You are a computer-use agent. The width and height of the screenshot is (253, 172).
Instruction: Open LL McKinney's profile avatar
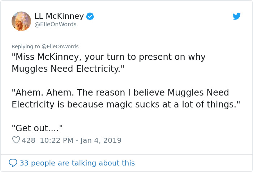pos(21,21)
